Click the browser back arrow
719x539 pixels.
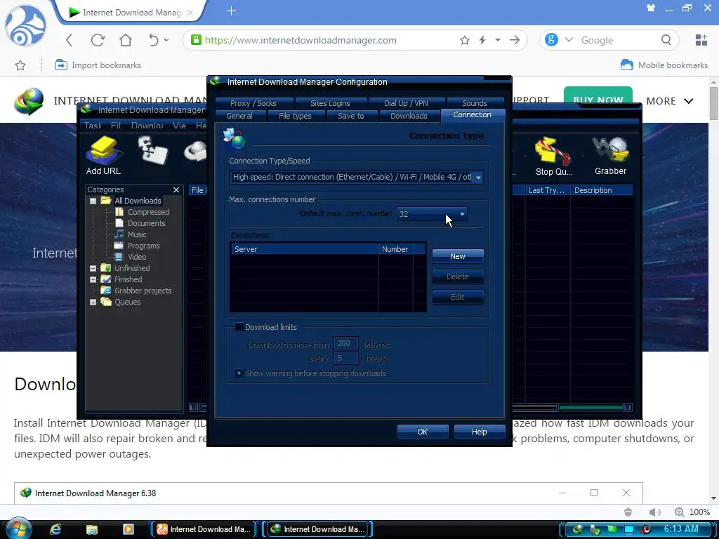coord(70,40)
